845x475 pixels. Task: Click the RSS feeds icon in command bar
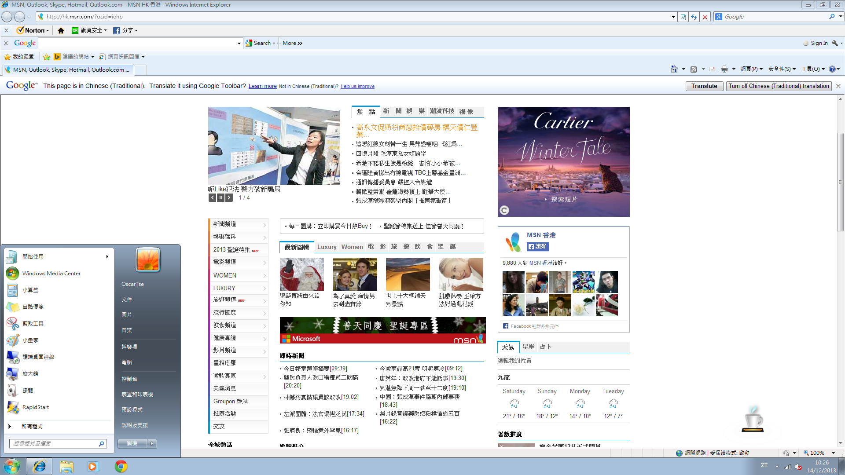click(x=694, y=69)
